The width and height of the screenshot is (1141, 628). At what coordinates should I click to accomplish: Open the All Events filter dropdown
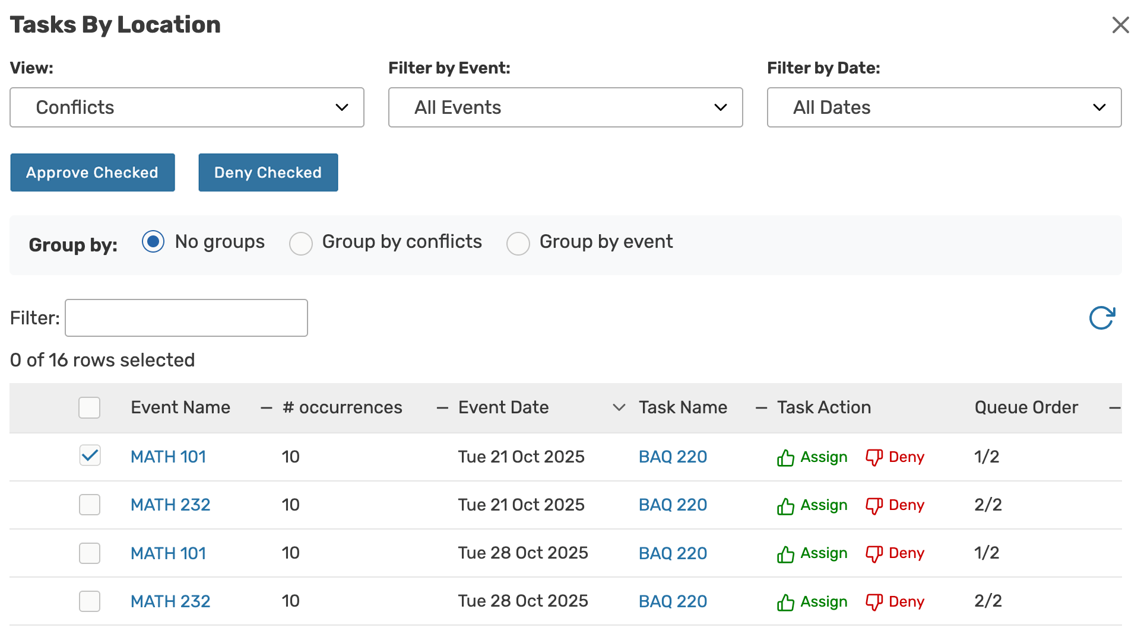[565, 107]
